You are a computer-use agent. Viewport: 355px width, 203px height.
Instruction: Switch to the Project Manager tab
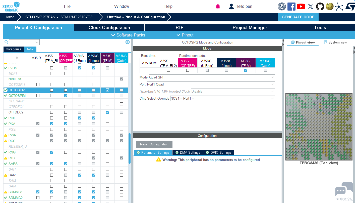[x=250, y=27]
